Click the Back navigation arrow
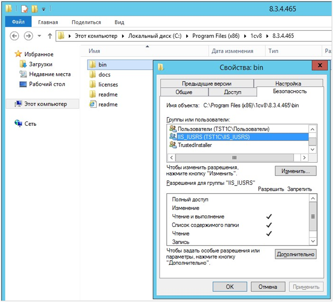Screen dimensions: 333x302 (x=14, y=36)
